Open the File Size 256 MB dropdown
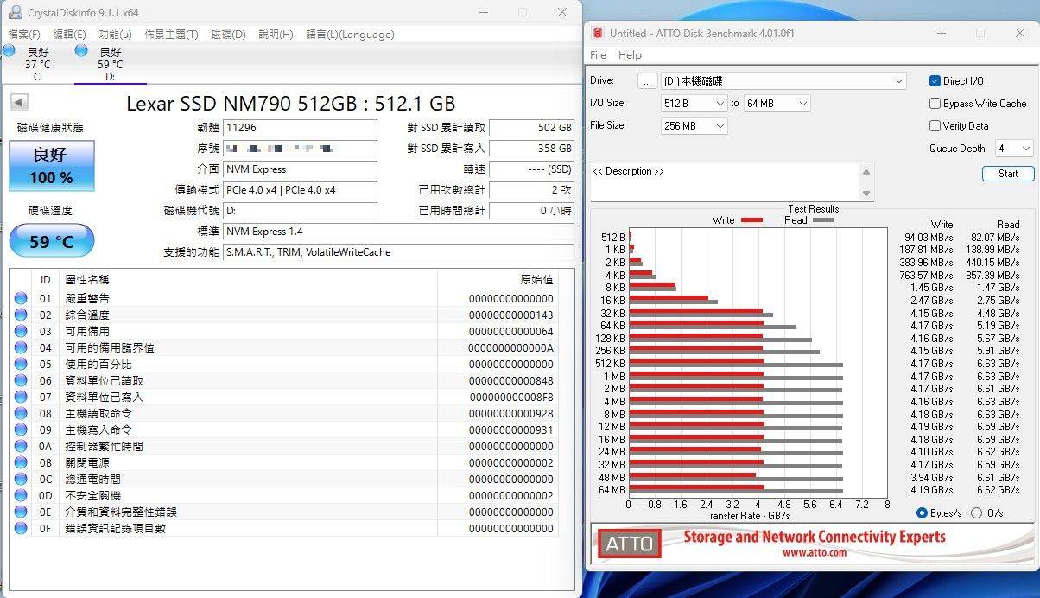Image resolution: width=1040 pixels, height=598 pixels. pyautogui.click(x=695, y=126)
